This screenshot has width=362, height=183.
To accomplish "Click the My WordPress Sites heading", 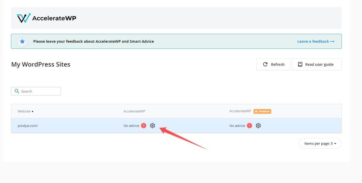I will (x=41, y=64).
